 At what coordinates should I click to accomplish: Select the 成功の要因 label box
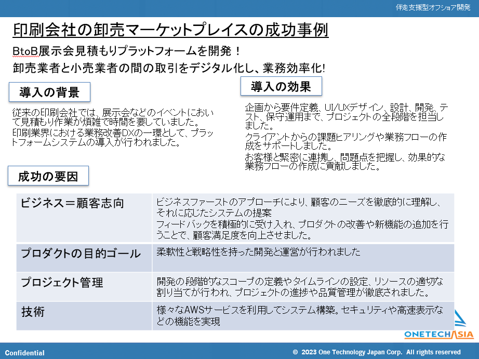point(48,176)
